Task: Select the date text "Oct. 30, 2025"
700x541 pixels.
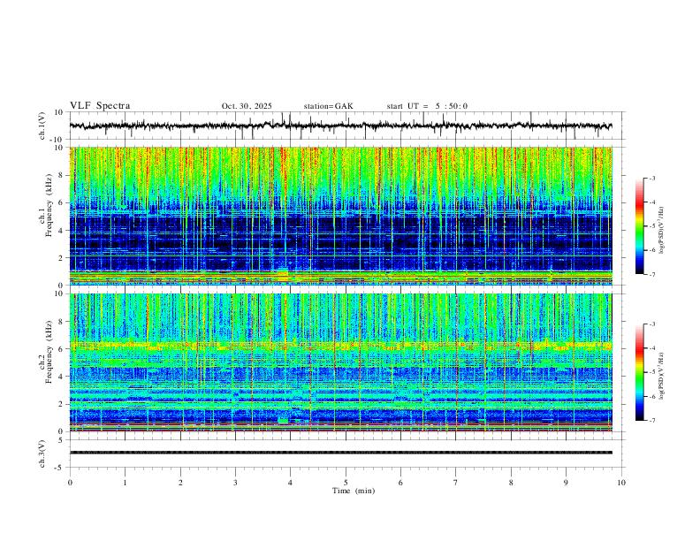Action: (x=247, y=106)
